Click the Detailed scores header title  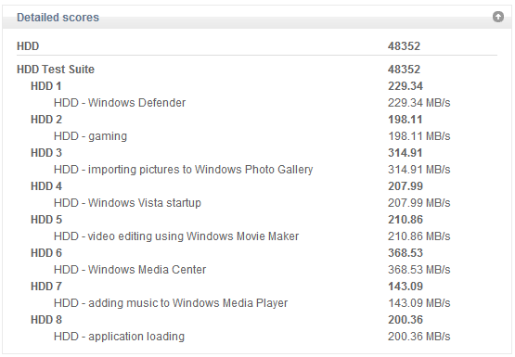pos(58,18)
